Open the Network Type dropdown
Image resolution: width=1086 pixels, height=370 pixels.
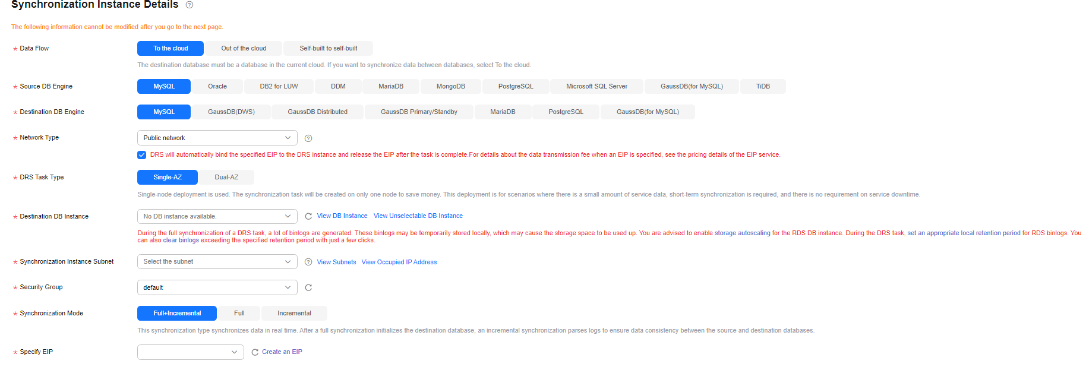click(217, 138)
